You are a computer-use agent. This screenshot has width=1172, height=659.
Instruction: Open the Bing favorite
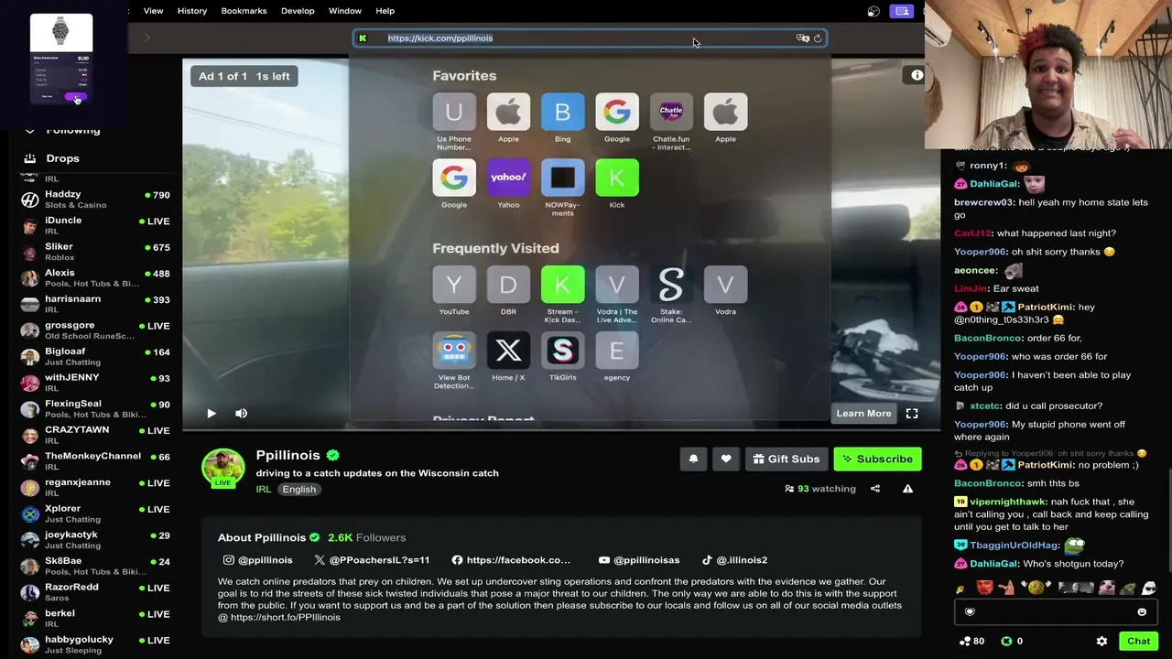[x=562, y=118]
